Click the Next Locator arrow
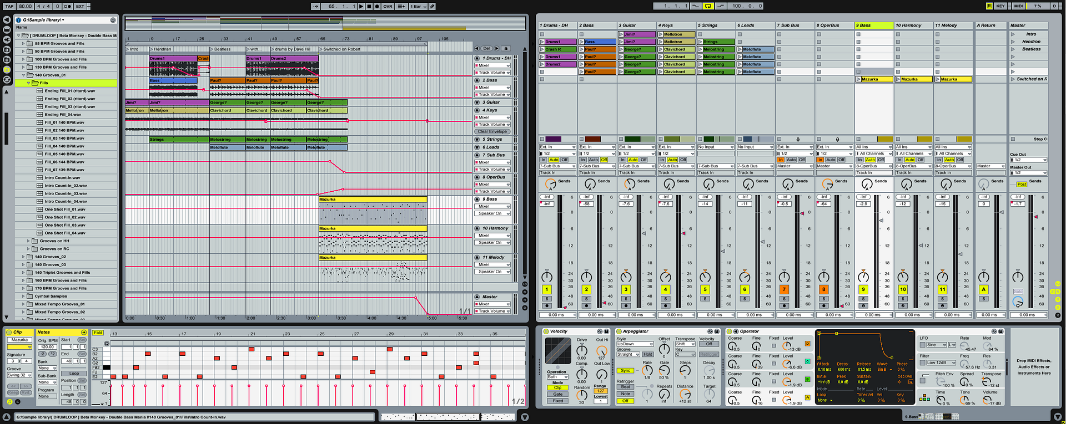1066x424 pixels. coord(496,49)
